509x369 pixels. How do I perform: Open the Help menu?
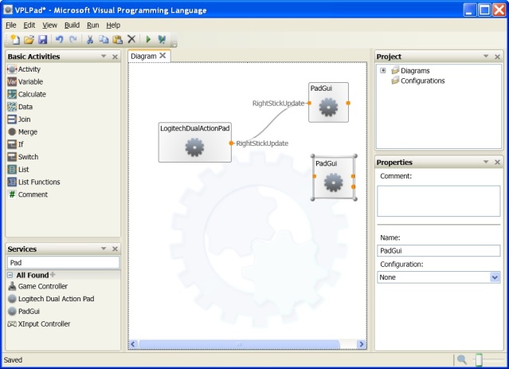[x=113, y=25]
